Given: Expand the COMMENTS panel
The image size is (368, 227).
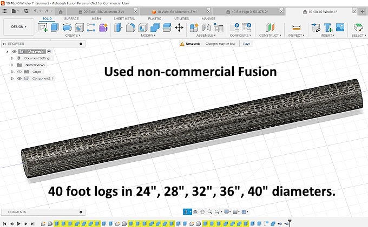Looking at the screenshot, I should [81, 212].
